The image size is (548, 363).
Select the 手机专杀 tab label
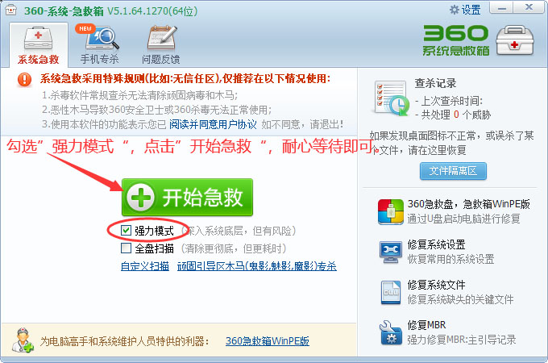click(100, 59)
